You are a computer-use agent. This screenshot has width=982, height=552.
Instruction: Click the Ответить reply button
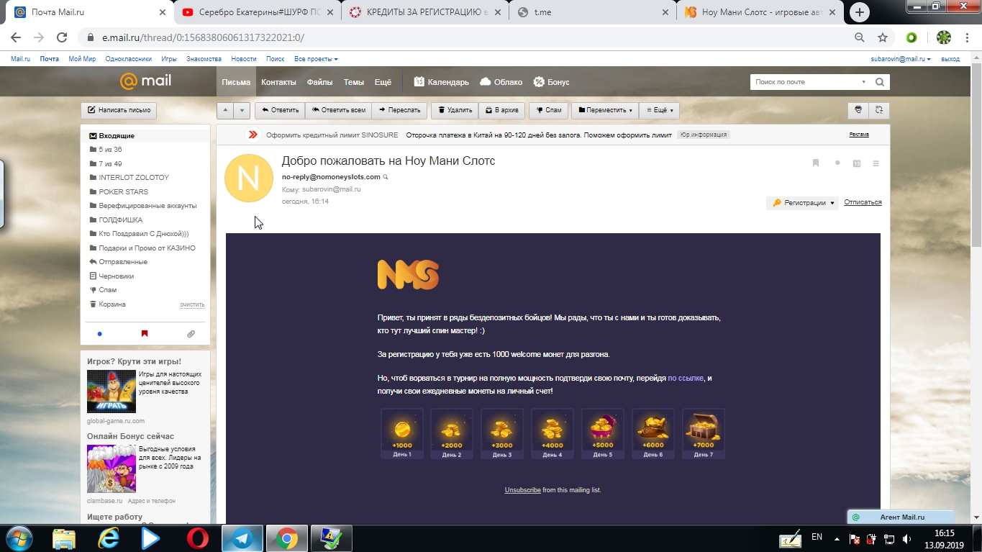(x=280, y=110)
